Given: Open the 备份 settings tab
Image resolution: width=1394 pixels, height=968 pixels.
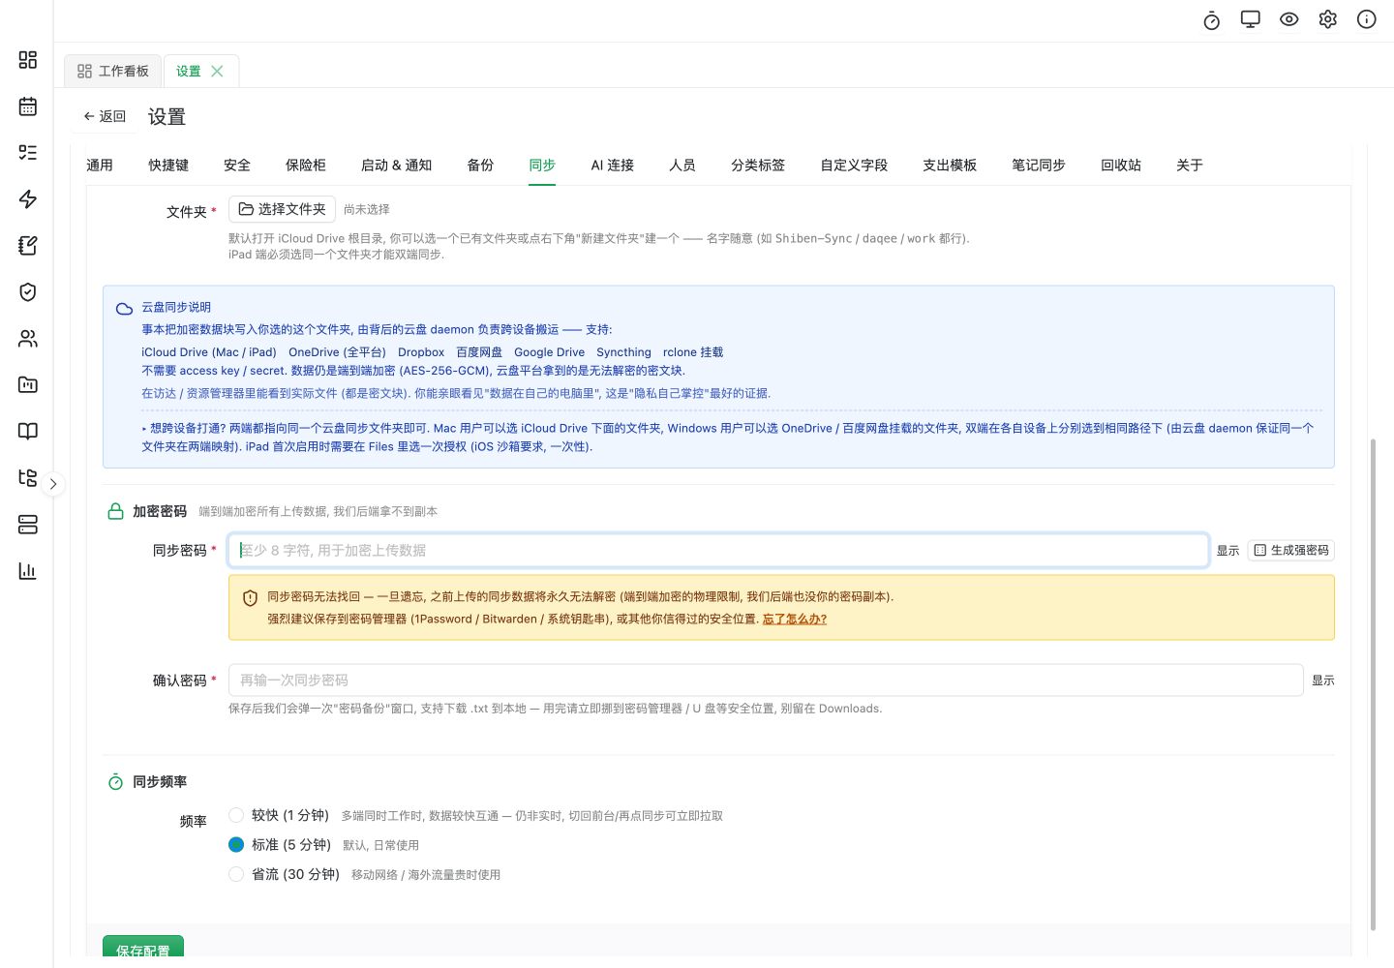Looking at the screenshot, I should click(x=480, y=166).
